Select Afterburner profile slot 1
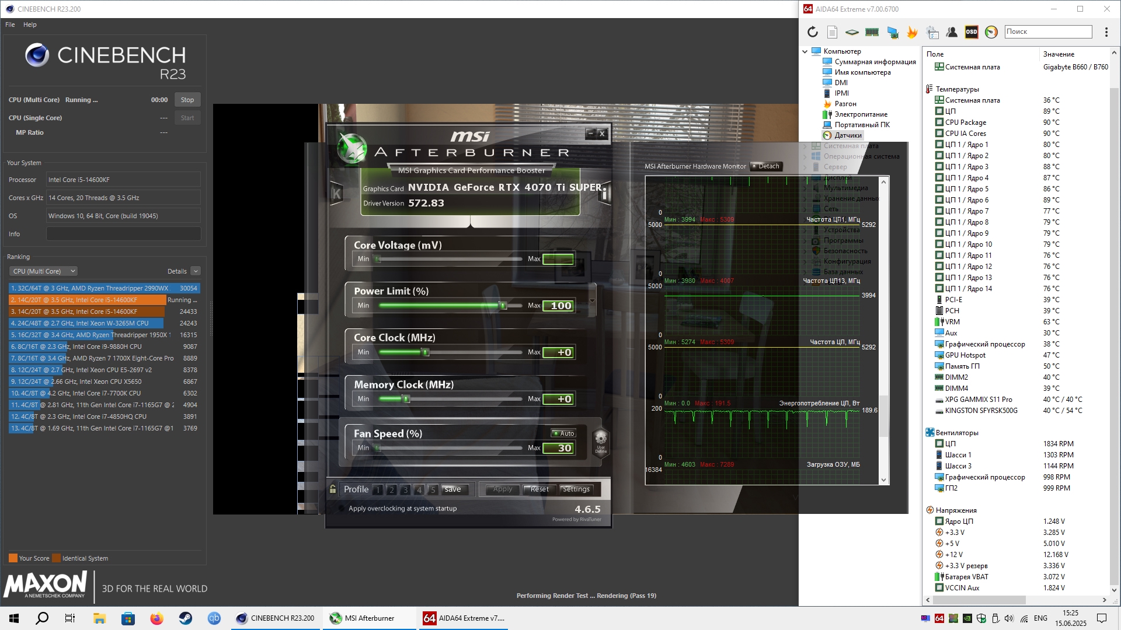Viewport: 1121px width, 630px height. pos(378,489)
